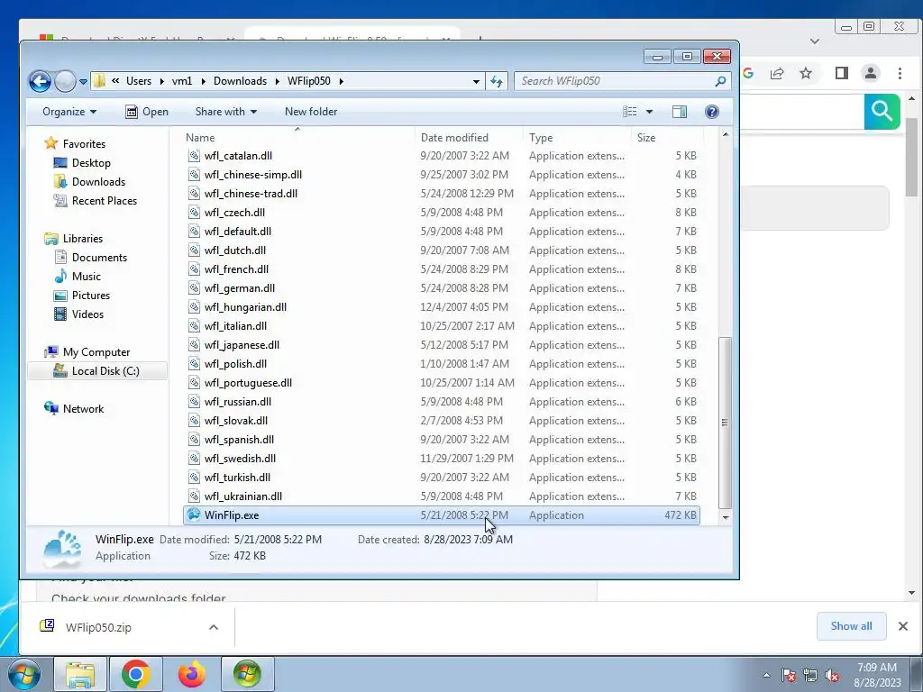Viewport: 923px width, 692px height.
Task: Click the Refresh button in the address bar
Action: click(x=497, y=81)
